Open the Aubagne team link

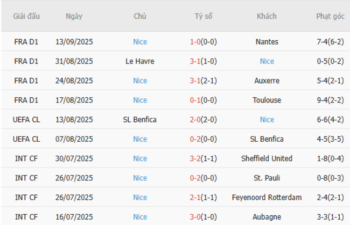[x=267, y=216]
